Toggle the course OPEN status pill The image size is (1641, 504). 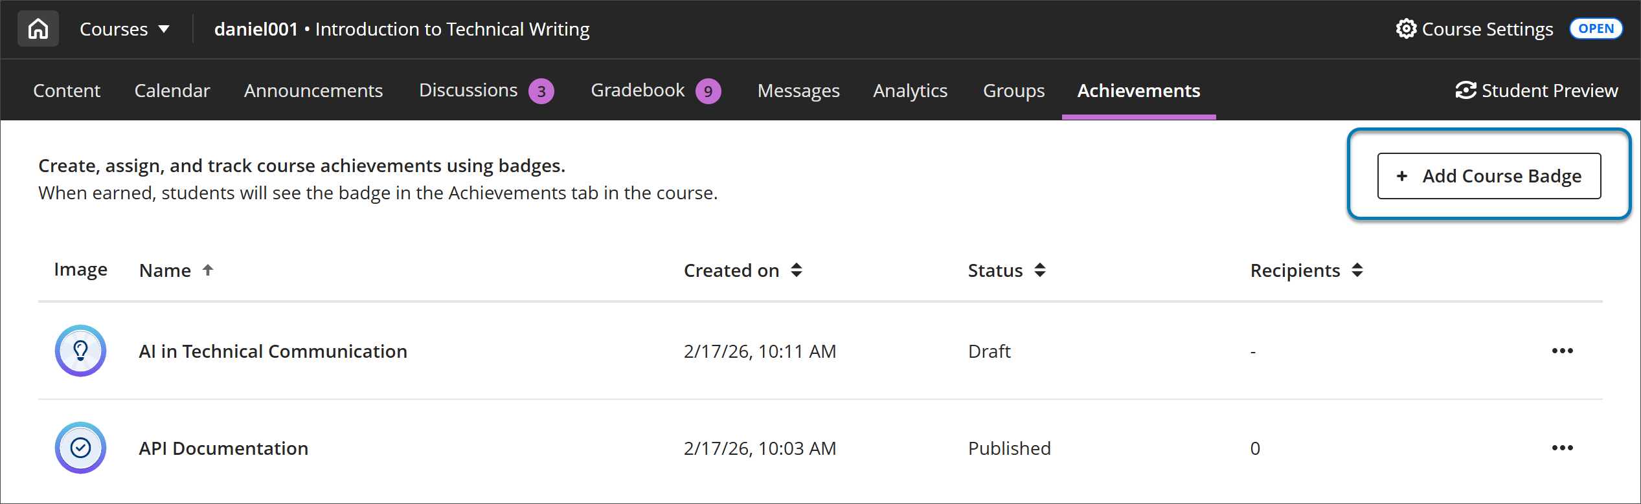1595,29
